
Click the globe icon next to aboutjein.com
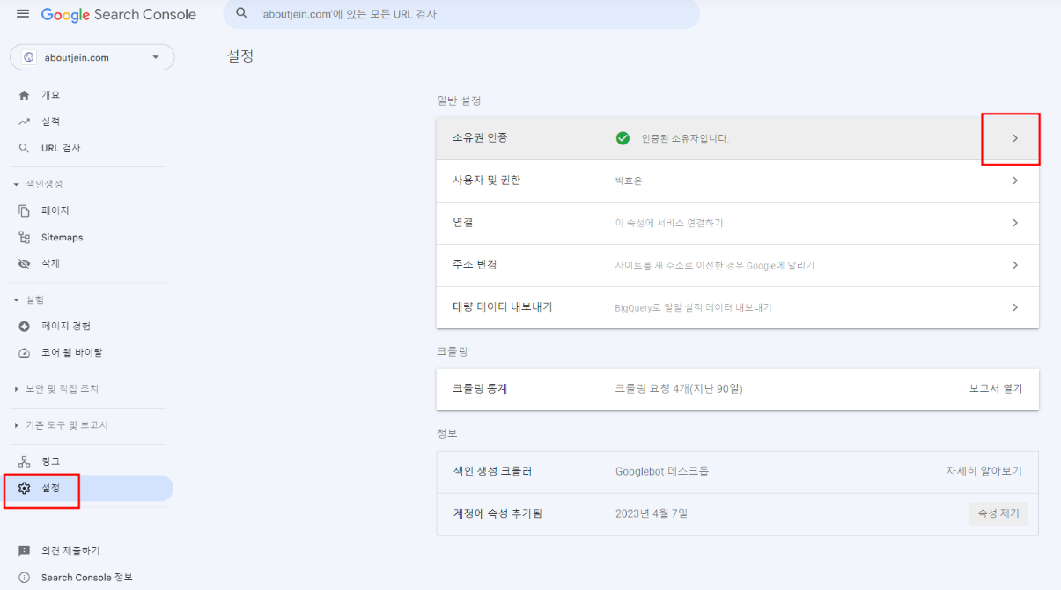point(29,57)
